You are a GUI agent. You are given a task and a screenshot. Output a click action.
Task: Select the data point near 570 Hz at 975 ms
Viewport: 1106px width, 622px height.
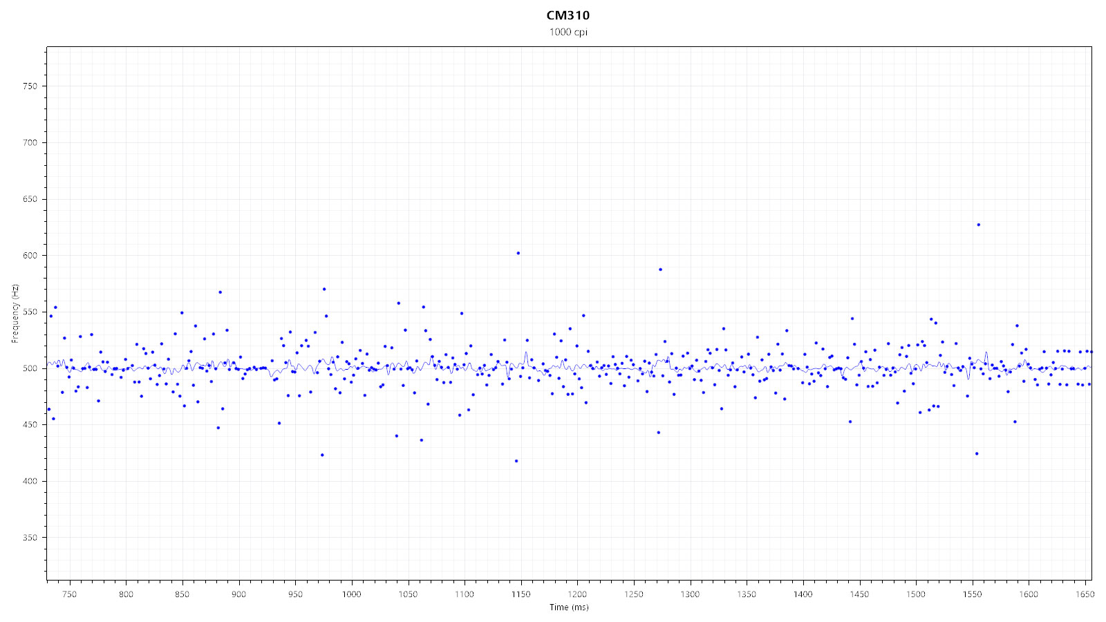[x=324, y=289]
